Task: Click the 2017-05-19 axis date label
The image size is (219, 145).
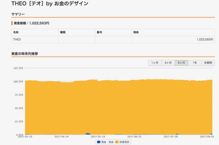Action: 98,137
